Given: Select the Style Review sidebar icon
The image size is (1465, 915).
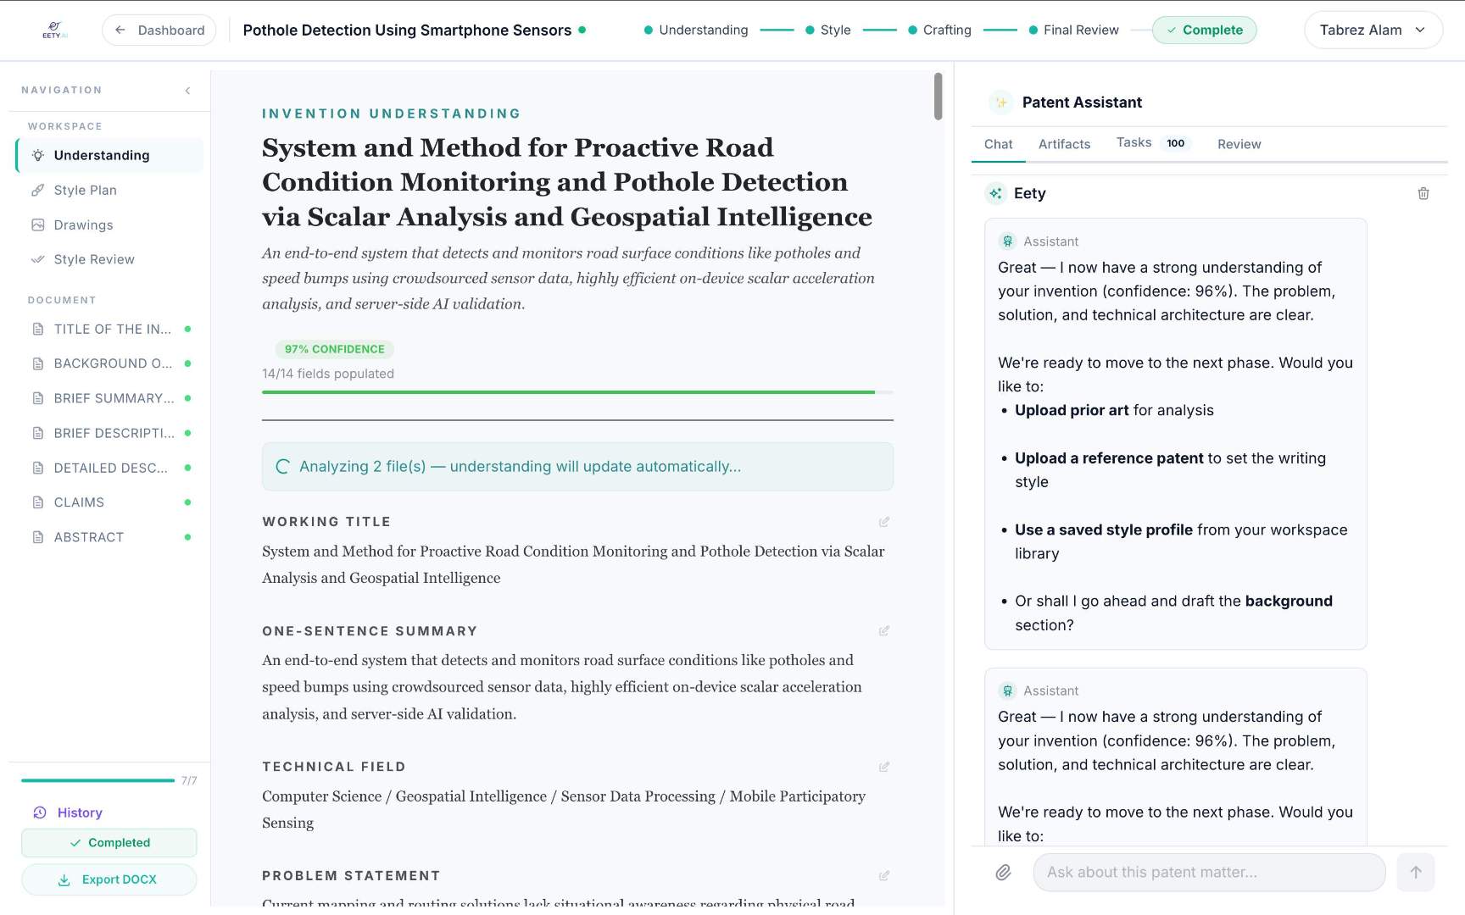Looking at the screenshot, I should 36,259.
